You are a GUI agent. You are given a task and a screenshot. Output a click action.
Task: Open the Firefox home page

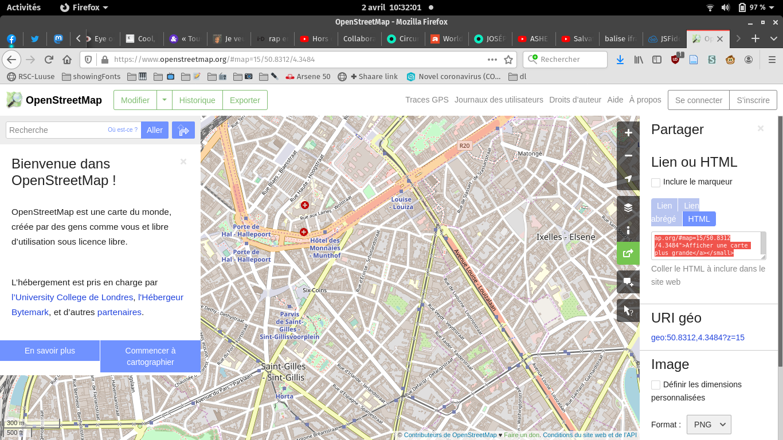point(66,60)
